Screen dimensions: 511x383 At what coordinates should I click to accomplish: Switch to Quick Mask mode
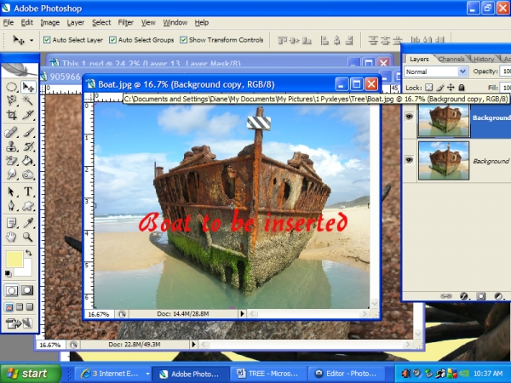click(x=27, y=290)
